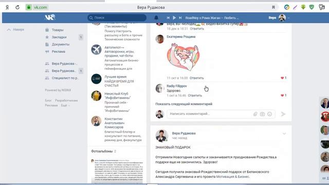
Task: Click the Некислый Клуб juice avatar
Action: (96, 96)
